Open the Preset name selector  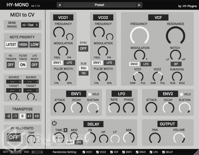pos(99,5)
